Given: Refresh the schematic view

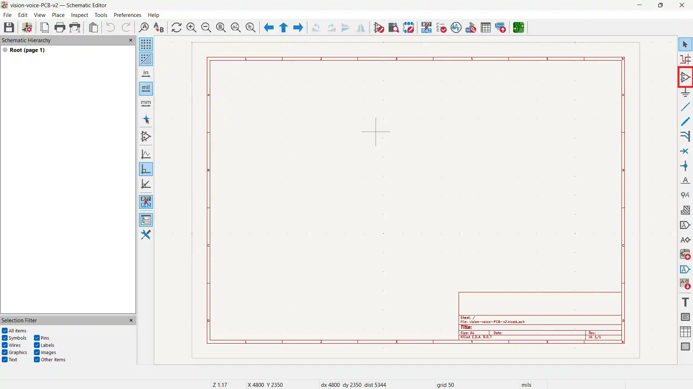Looking at the screenshot, I should click(177, 27).
